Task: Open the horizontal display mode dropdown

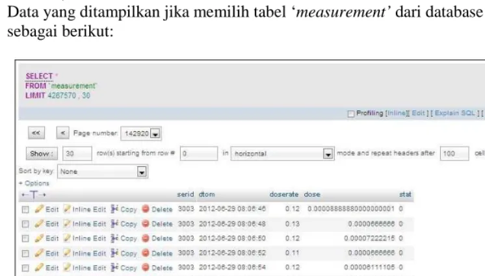Action: point(282,154)
